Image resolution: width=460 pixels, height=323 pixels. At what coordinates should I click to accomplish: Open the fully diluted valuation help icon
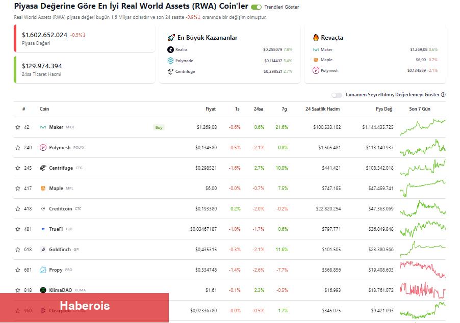(443, 95)
